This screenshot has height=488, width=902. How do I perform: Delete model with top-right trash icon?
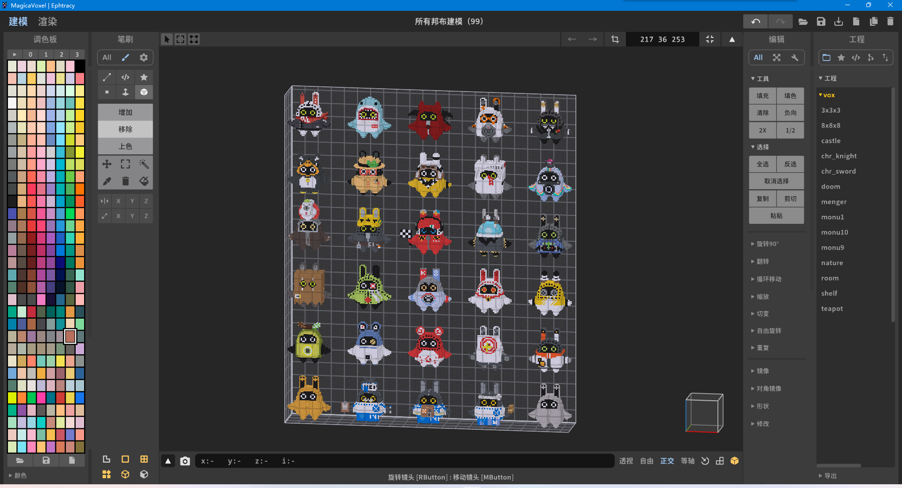pyautogui.click(x=890, y=22)
